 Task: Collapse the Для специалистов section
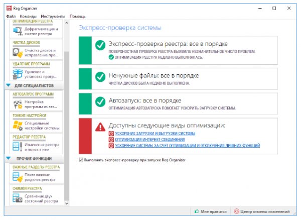[8, 85]
